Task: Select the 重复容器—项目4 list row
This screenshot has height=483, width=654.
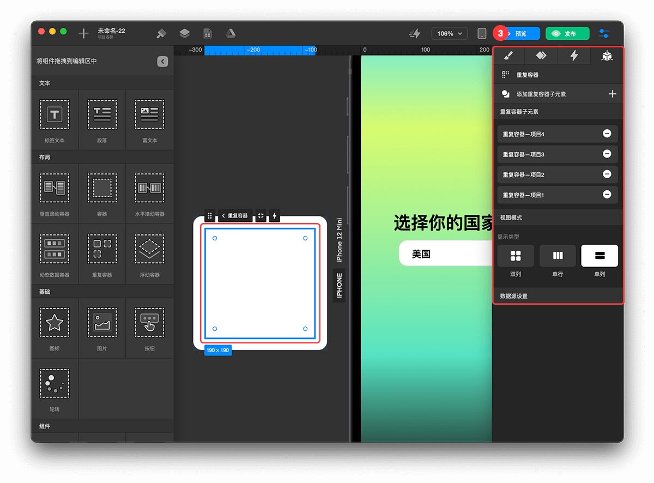Action: [x=558, y=134]
